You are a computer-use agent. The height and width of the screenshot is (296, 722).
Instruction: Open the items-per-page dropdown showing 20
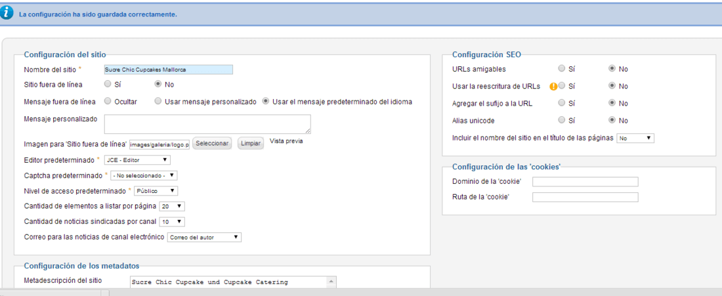tap(172, 206)
